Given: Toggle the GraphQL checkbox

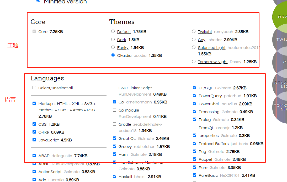Looking at the screenshot, I should [x=115, y=138].
